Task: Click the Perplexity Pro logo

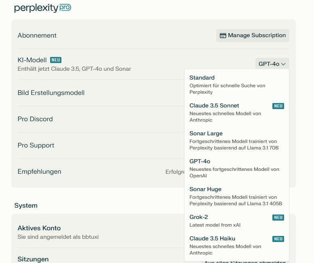Action: tap(42, 8)
